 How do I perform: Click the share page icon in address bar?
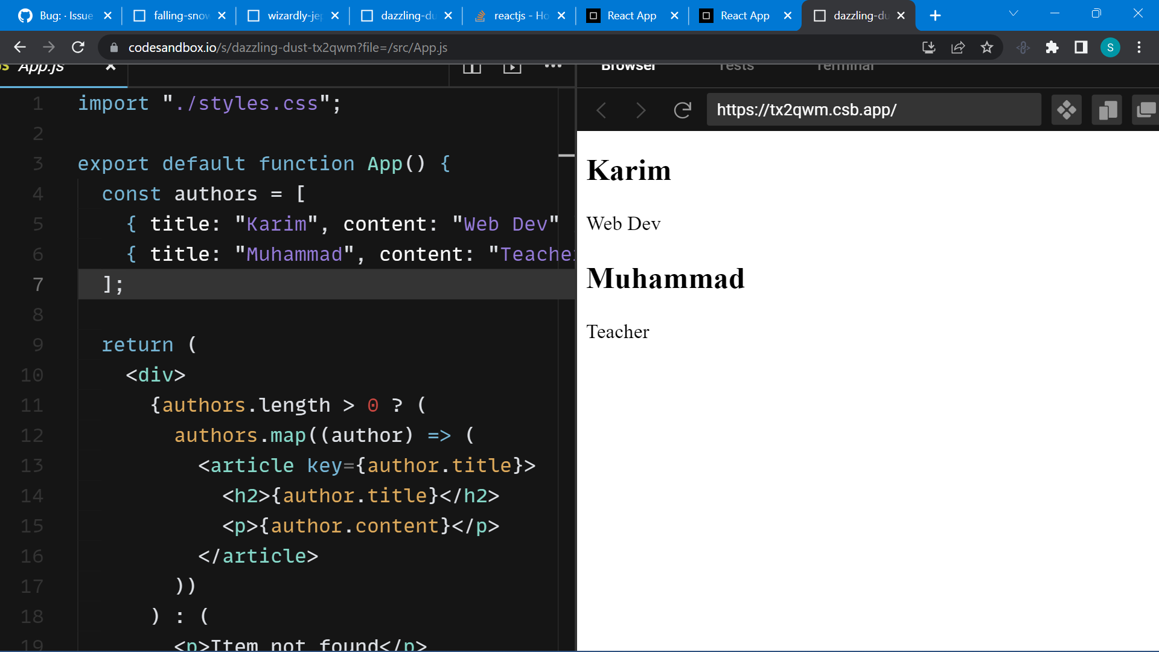point(959,47)
